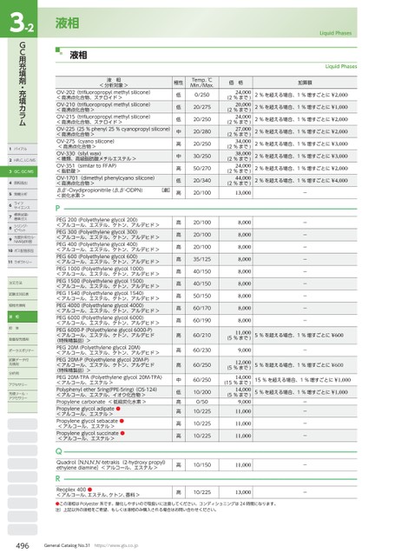Select the Reoplex 400 row
This screenshot has width=395, height=560.
tap(206, 492)
